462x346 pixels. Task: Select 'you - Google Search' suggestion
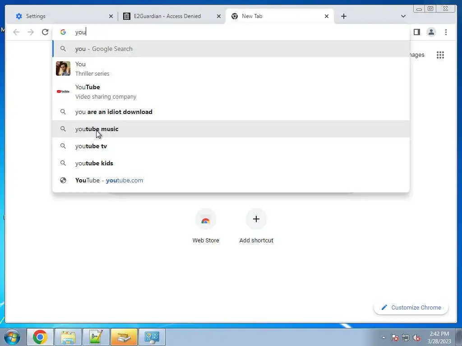(x=231, y=49)
